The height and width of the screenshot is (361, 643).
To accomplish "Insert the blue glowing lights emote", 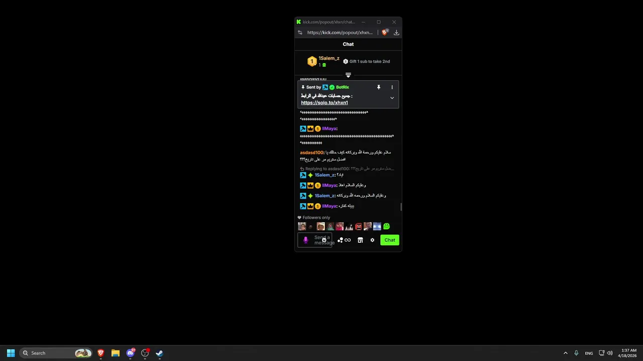I will pyautogui.click(x=377, y=227).
